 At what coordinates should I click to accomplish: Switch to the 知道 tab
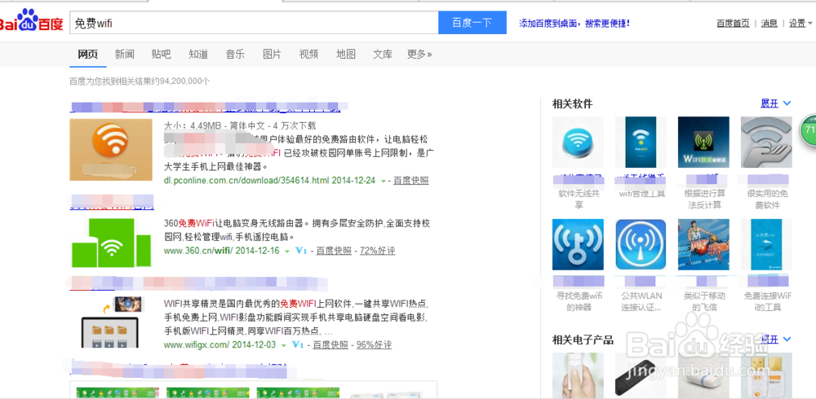198,54
